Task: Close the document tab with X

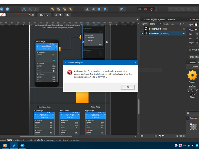Action: pos(138,20)
